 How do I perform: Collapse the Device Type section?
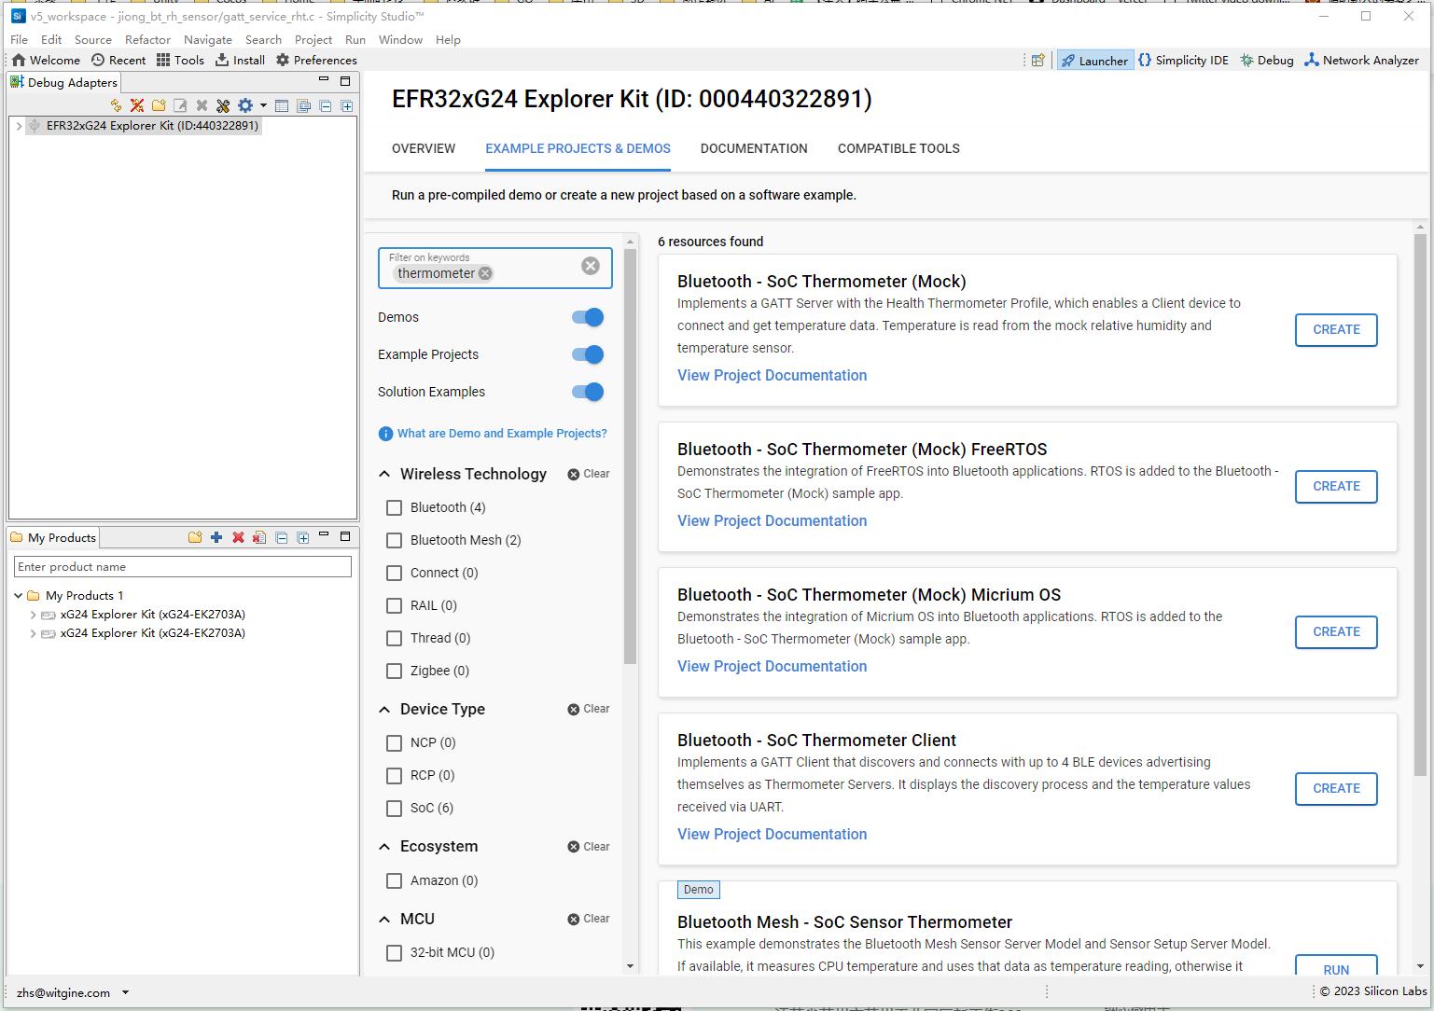[384, 709]
